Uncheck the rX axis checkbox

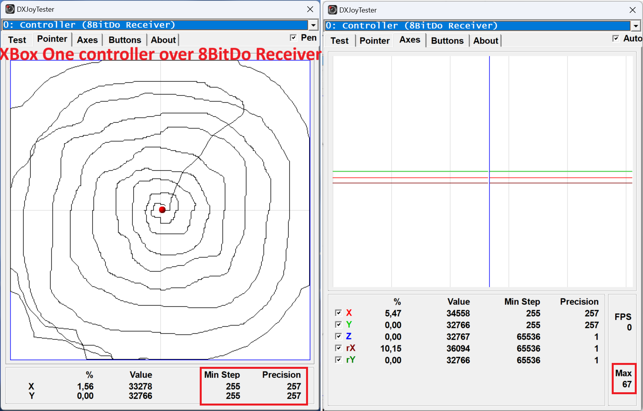tap(339, 348)
